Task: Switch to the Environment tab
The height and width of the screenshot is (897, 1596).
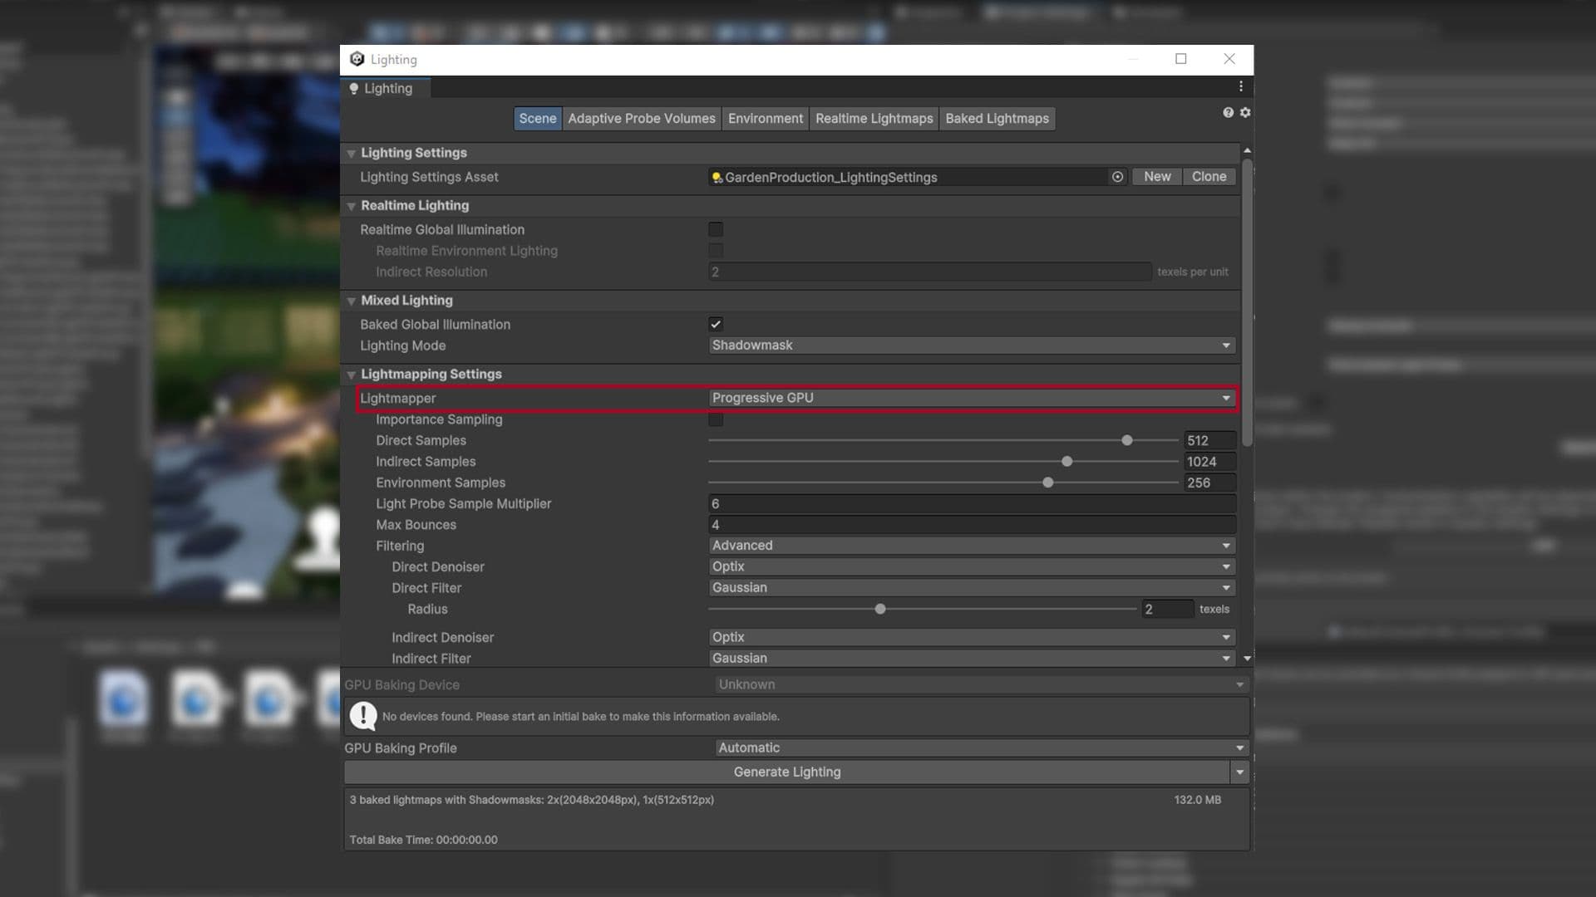Action: (x=765, y=118)
